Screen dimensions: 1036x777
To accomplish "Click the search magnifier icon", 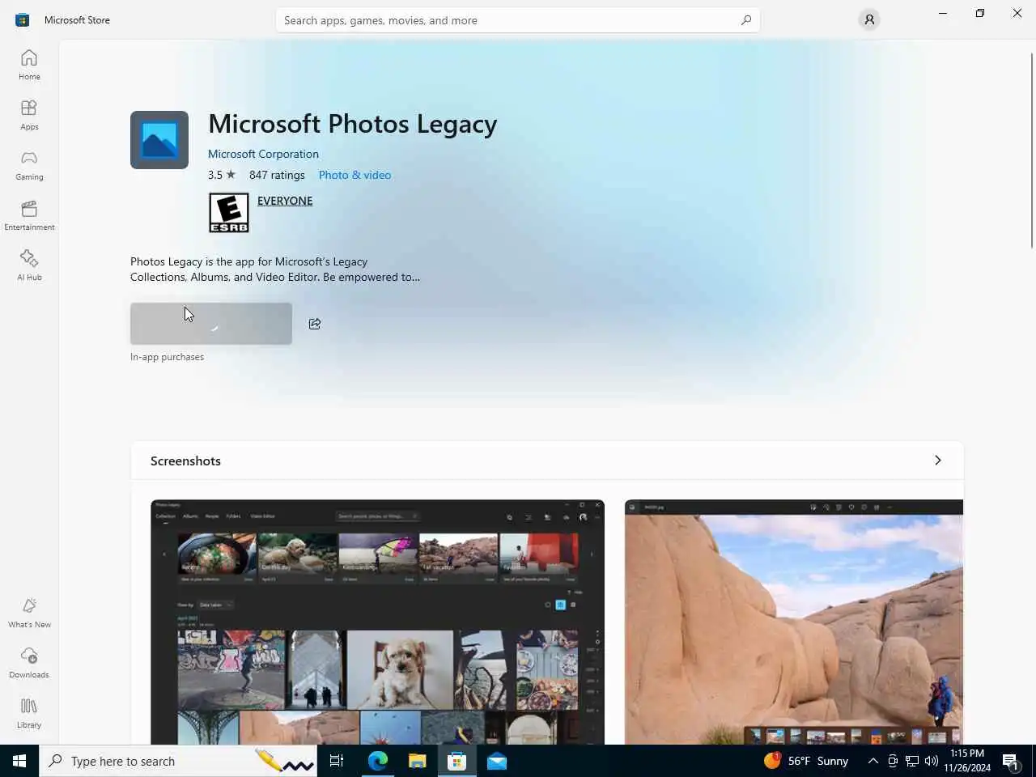I will click(x=745, y=20).
